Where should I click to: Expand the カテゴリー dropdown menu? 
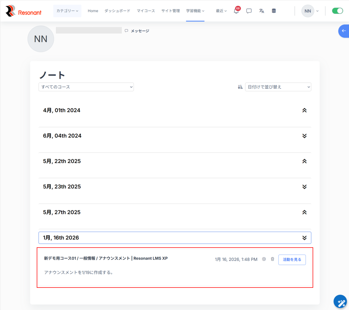coord(67,11)
